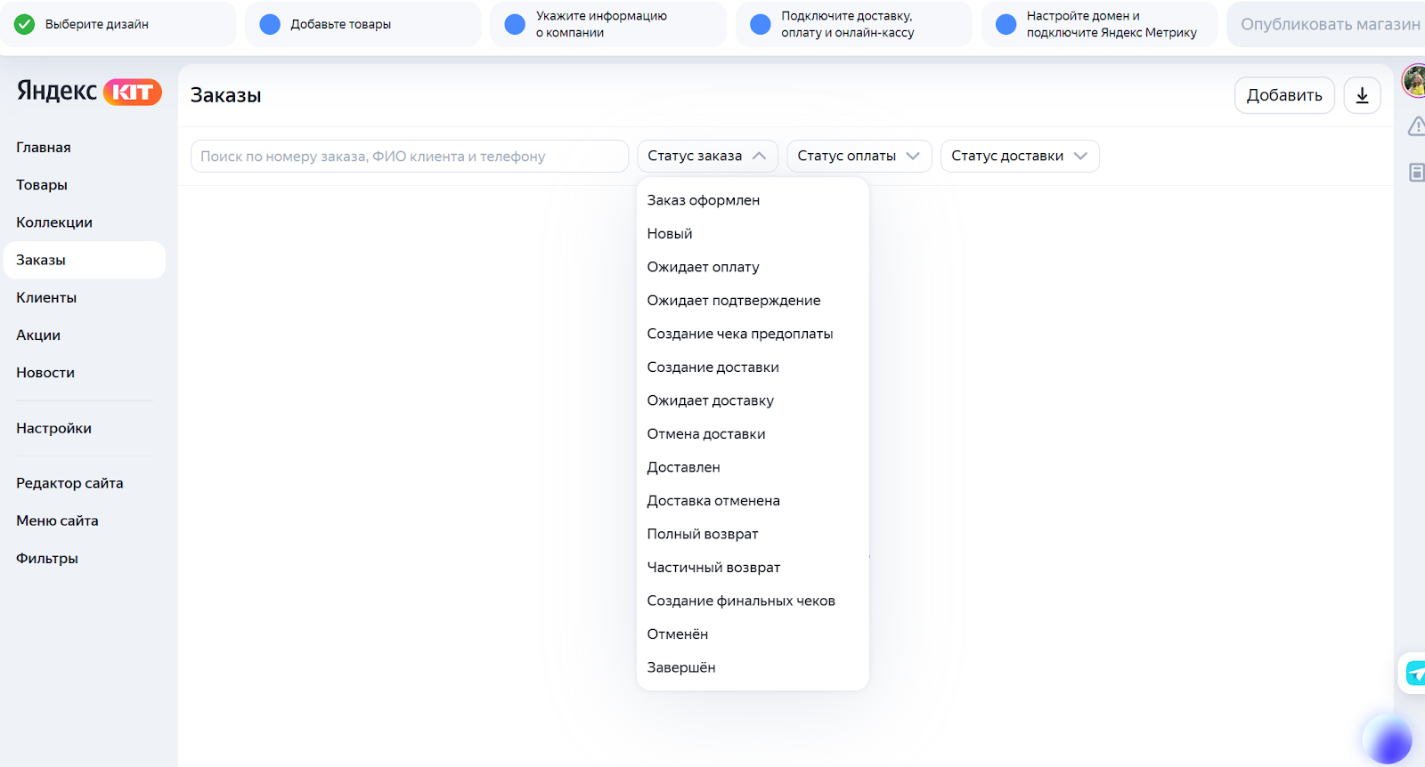This screenshot has height=767, width=1425.
Task: Open the Telegram paper plane widget
Action: click(x=1415, y=674)
